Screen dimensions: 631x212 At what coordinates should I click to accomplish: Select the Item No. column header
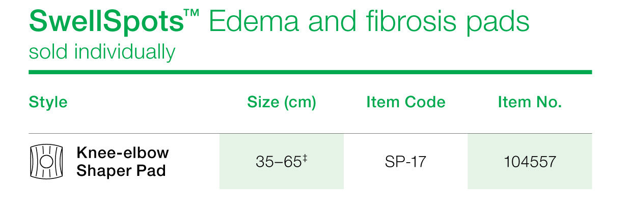tap(530, 102)
